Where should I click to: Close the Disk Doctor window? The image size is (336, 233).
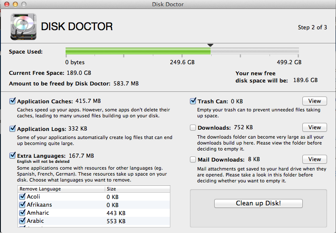tap(7, 4)
